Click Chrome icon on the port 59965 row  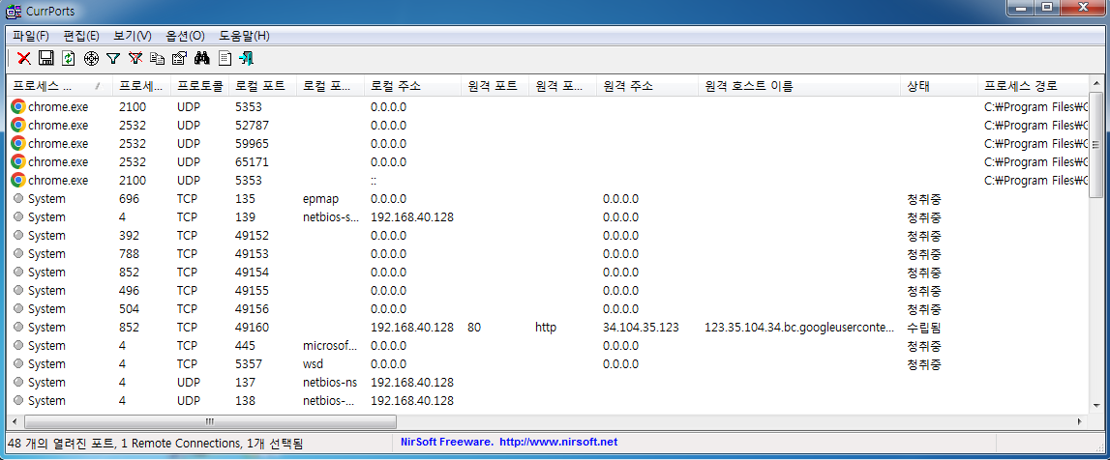[x=18, y=143]
